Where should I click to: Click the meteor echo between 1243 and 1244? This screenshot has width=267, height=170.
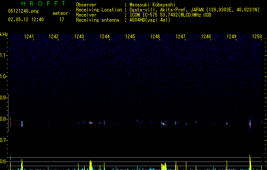pyautogui.click(x=90, y=123)
